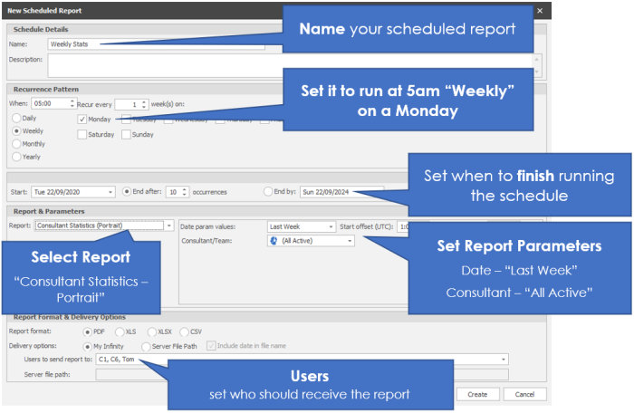Click the Create button
The image size is (634, 413).
click(477, 394)
